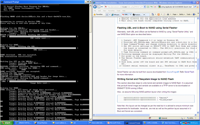Open the Help menu in Internet Explorer

point(124,11)
